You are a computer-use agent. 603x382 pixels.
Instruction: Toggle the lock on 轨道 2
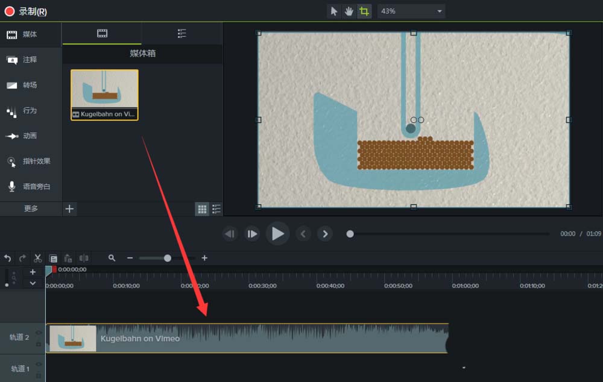39,343
